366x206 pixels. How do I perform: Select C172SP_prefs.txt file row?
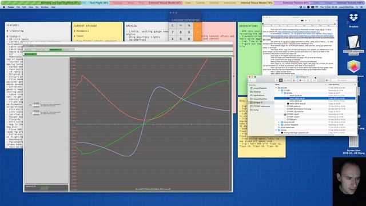[x=315, y=106]
